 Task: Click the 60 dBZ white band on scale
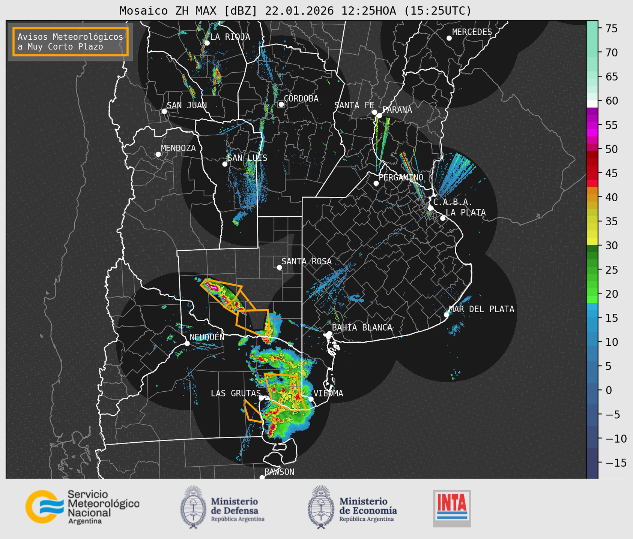pos(592,104)
